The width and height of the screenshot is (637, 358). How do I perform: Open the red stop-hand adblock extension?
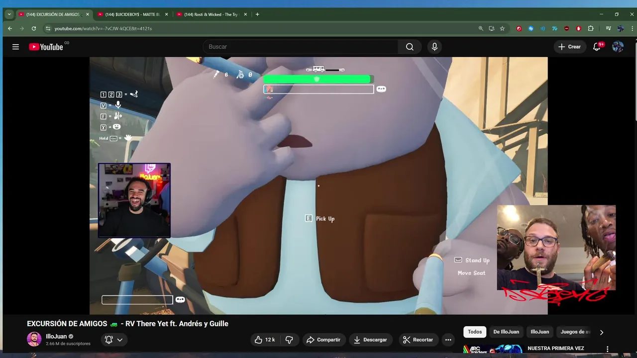point(578,28)
